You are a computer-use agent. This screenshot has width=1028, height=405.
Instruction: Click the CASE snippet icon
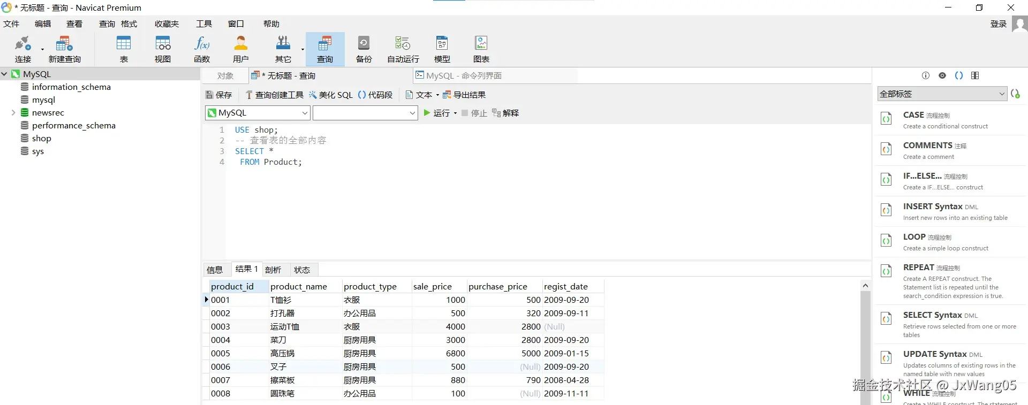[886, 119]
